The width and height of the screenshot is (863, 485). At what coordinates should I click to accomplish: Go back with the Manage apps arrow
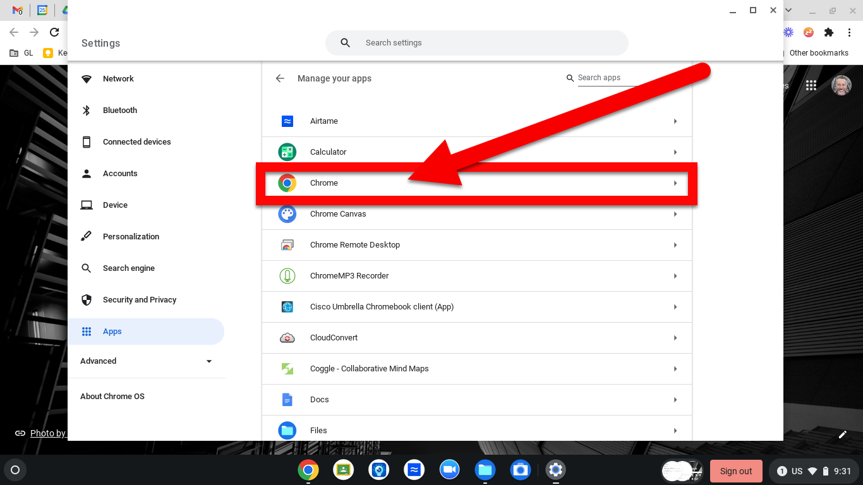coord(280,78)
